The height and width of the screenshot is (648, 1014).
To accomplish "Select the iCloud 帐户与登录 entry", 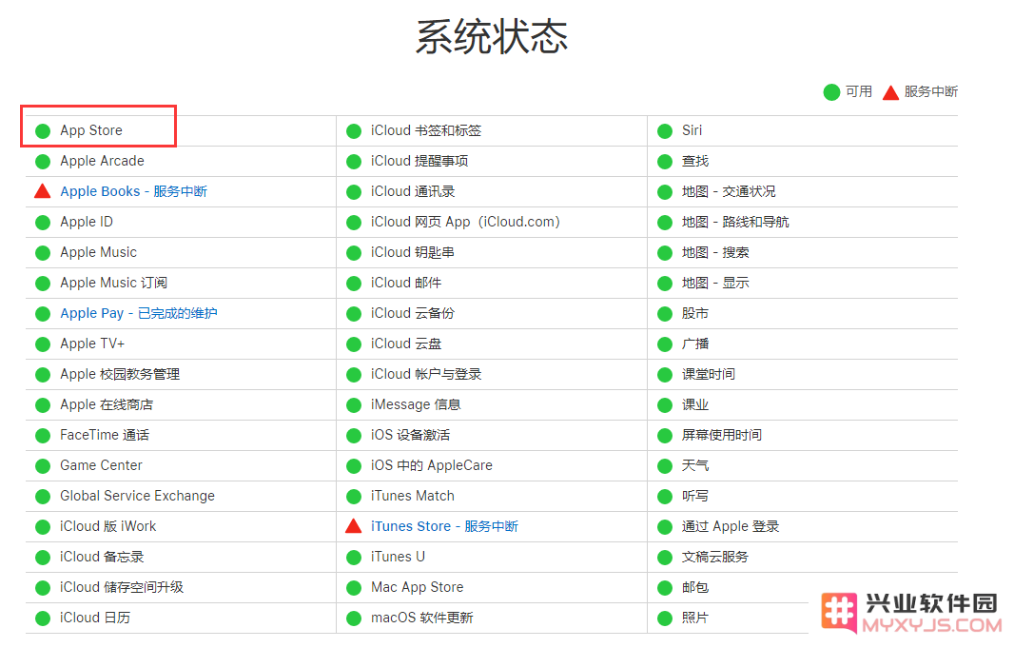I will click(x=426, y=375).
